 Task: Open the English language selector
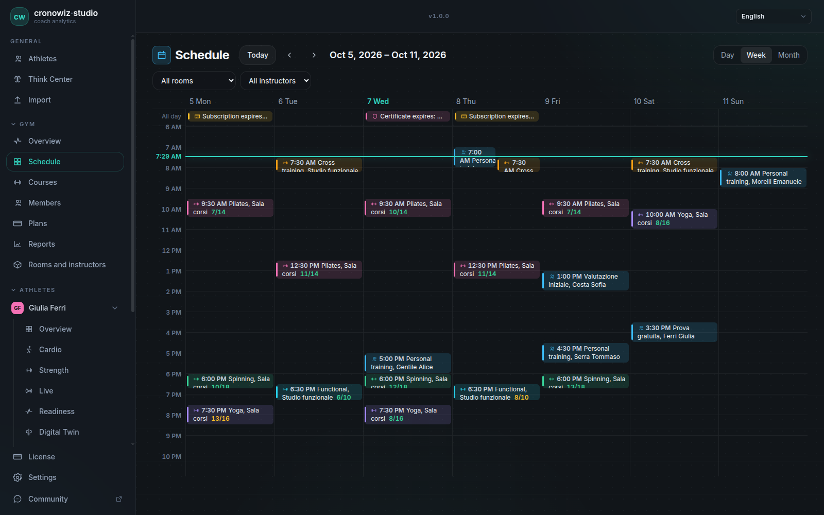(x=774, y=16)
